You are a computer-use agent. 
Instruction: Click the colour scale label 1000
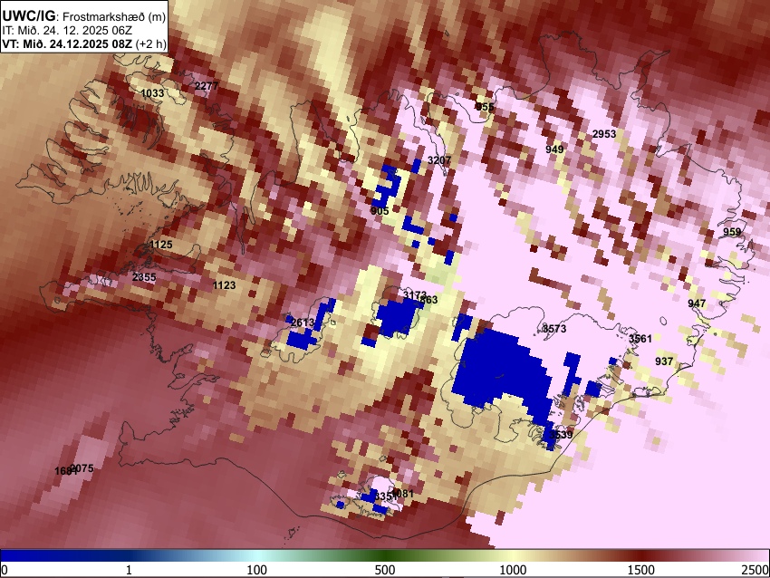click(x=513, y=570)
